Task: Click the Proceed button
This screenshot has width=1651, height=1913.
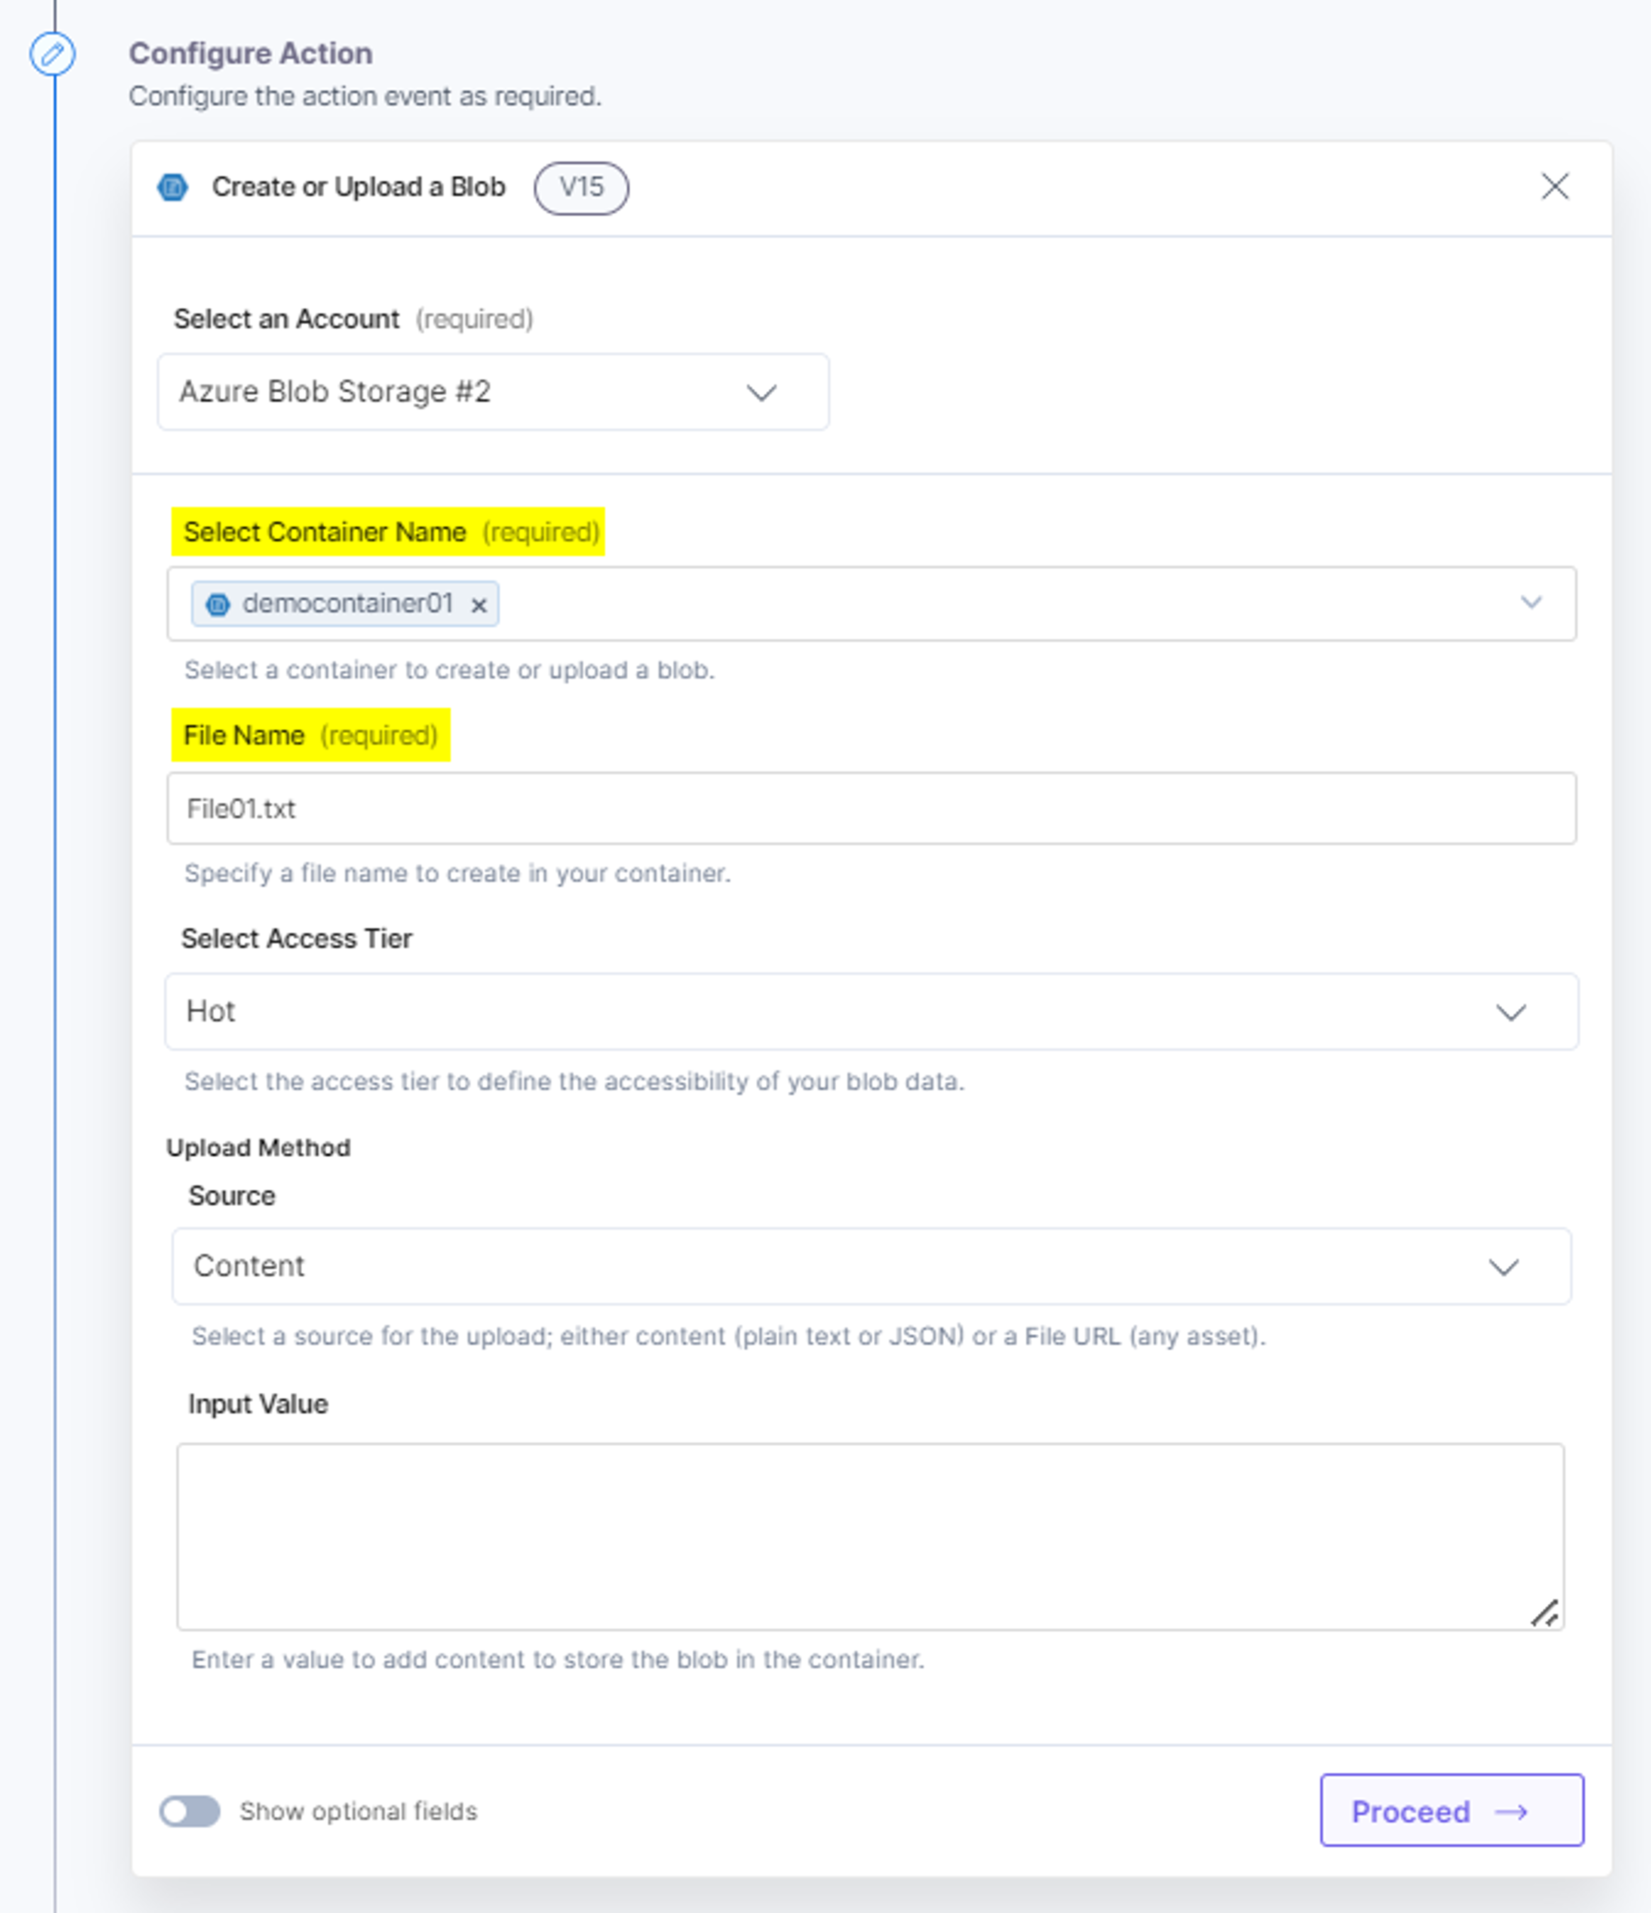Action: point(1452,1811)
